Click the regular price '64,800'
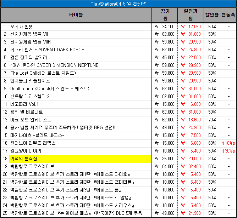The image size is (237, 218). pyautogui.click(x=168, y=167)
